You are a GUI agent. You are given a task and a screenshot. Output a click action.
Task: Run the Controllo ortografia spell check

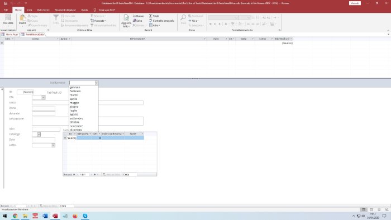[161, 21]
